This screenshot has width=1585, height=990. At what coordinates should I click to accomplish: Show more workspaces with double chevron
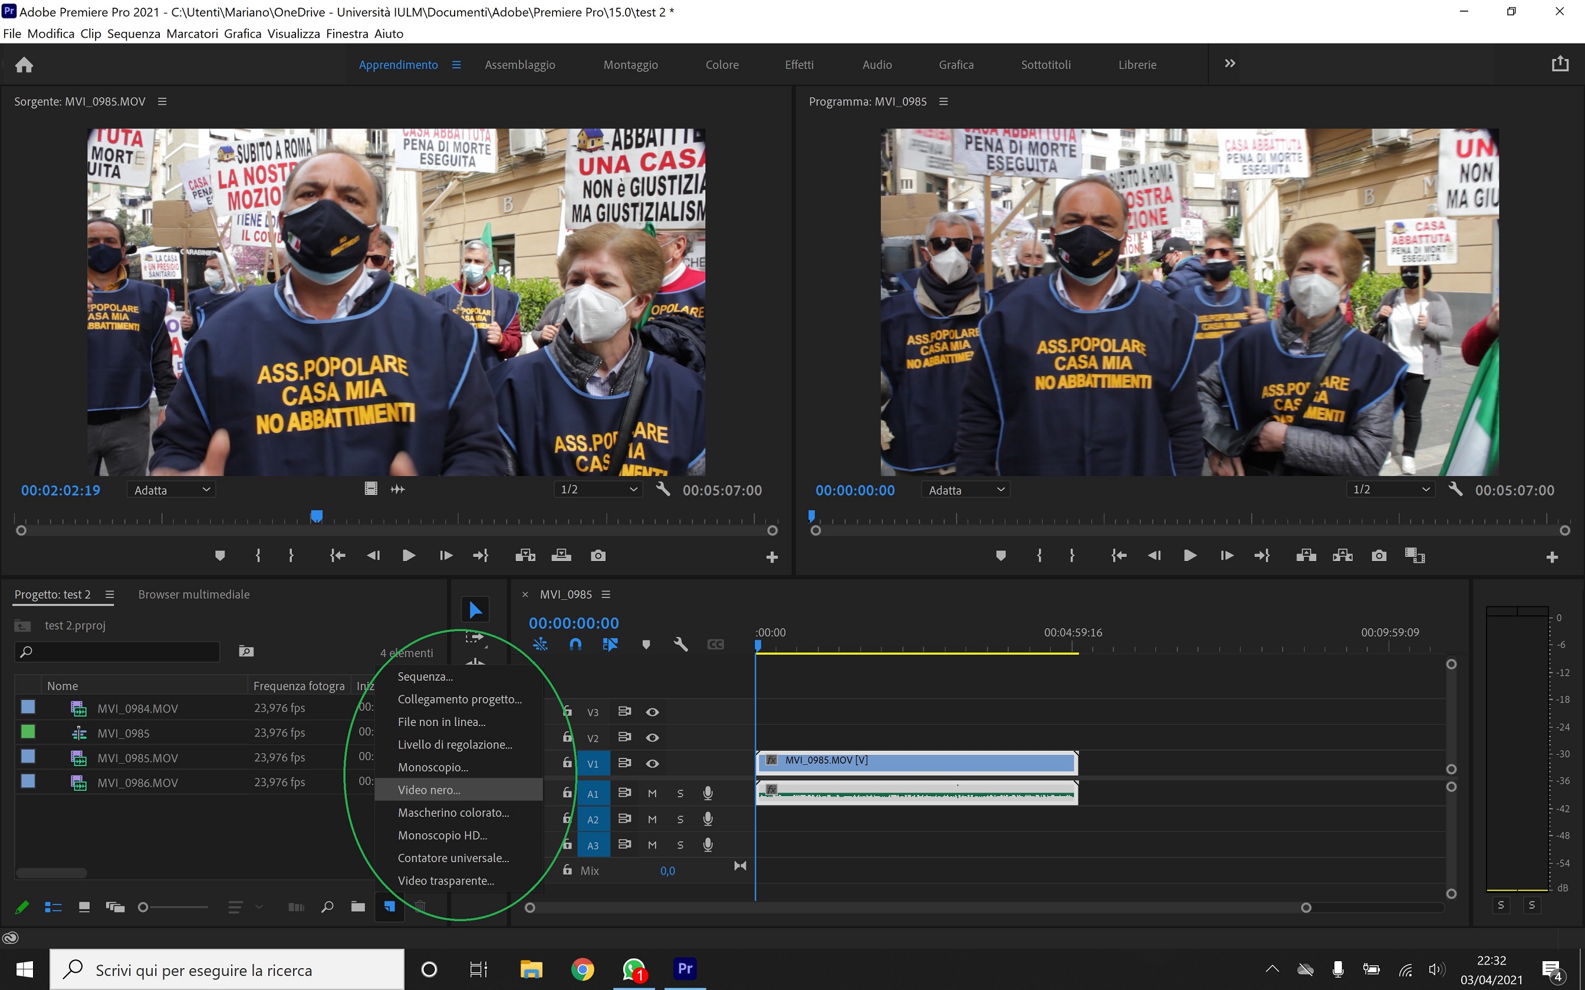tap(1229, 64)
